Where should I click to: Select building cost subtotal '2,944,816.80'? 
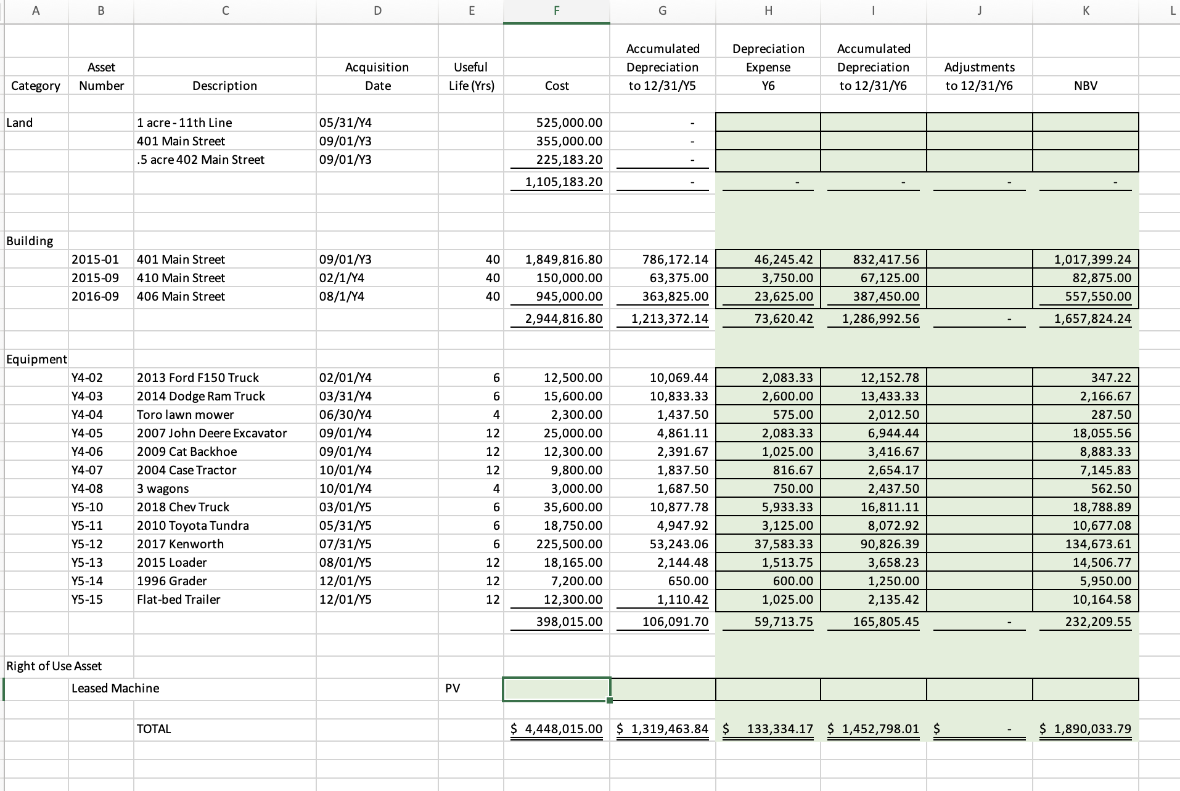tap(557, 319)
